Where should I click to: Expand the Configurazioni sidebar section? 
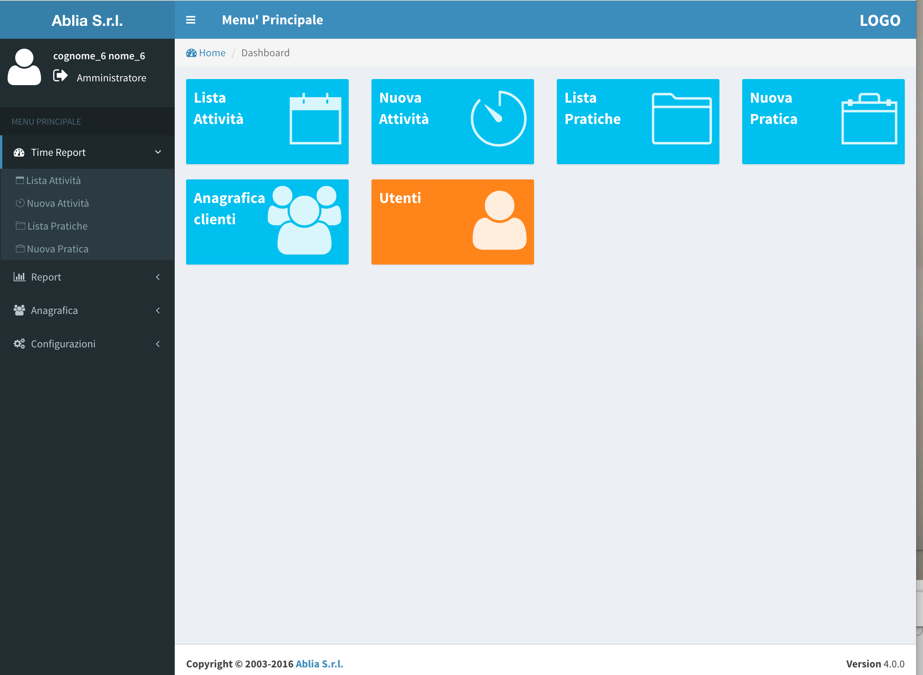(63, 344)
